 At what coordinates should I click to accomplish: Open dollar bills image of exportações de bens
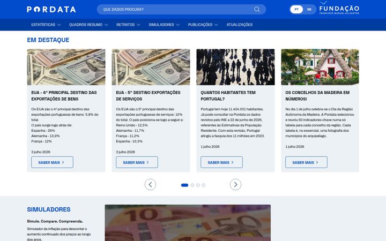(x=66, y=67)
